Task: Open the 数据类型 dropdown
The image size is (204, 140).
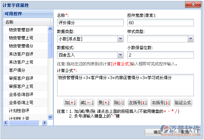Action: [x=121, y=39]
